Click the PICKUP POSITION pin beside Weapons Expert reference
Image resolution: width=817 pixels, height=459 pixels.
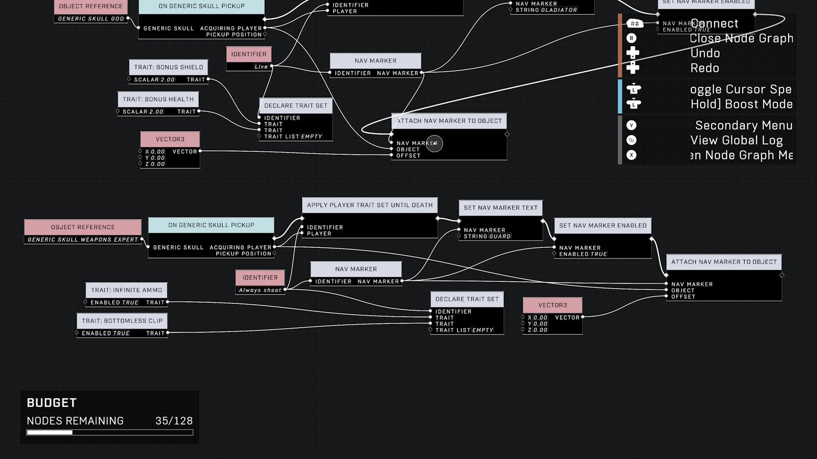click(274, 253)
